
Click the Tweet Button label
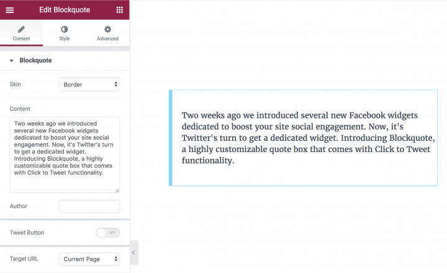27,233
